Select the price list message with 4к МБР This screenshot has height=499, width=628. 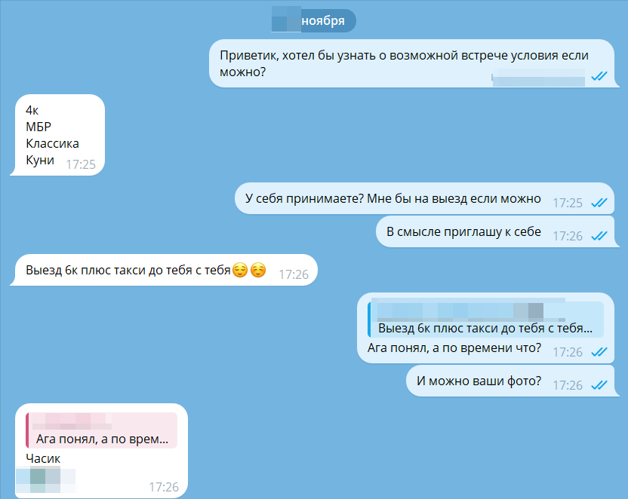[60, 135]
